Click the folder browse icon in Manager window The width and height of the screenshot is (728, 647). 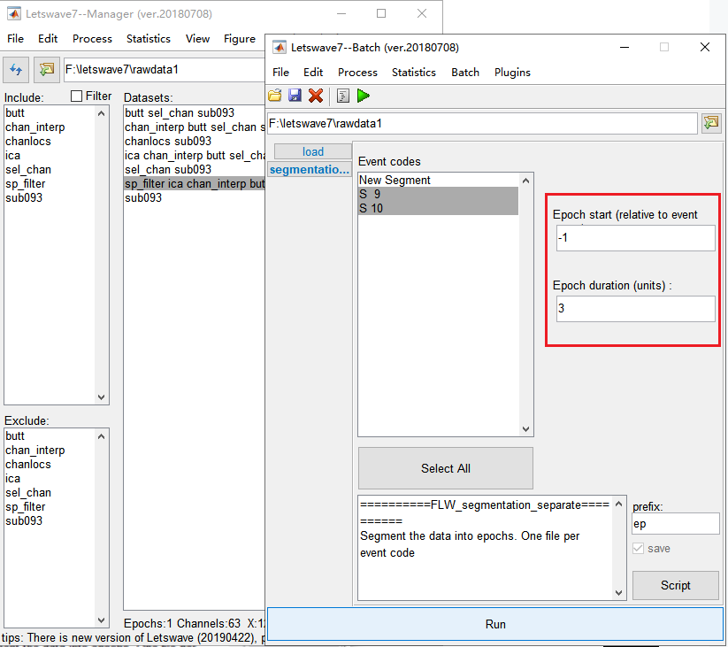[x=46, y=70]
